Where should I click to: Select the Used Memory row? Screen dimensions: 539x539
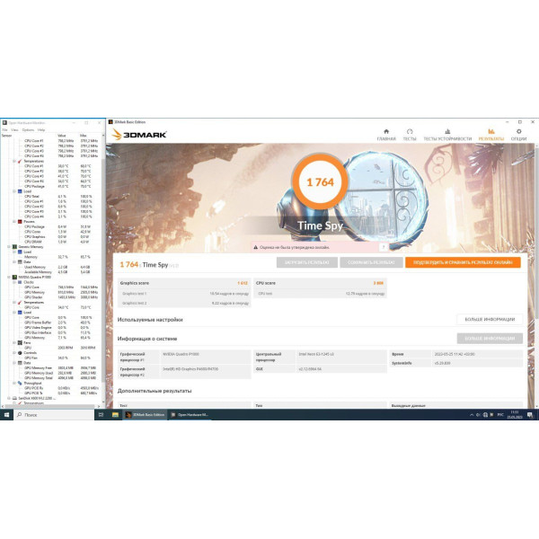(51, 267)
